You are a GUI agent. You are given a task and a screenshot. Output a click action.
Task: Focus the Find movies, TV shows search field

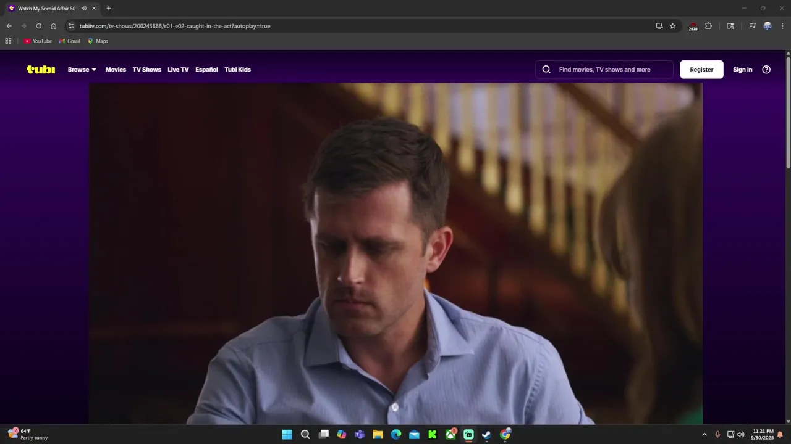coord(604,70)
